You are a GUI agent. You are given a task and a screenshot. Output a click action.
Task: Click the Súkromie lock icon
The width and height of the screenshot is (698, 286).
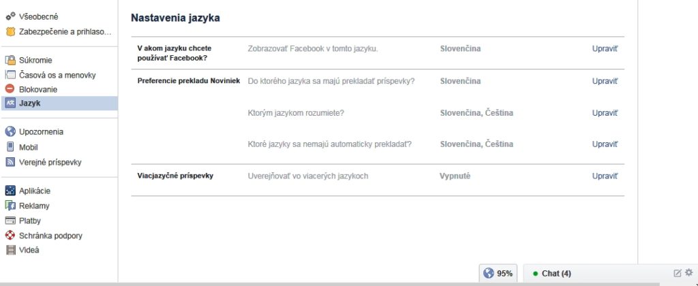click(x=10, y=60)
